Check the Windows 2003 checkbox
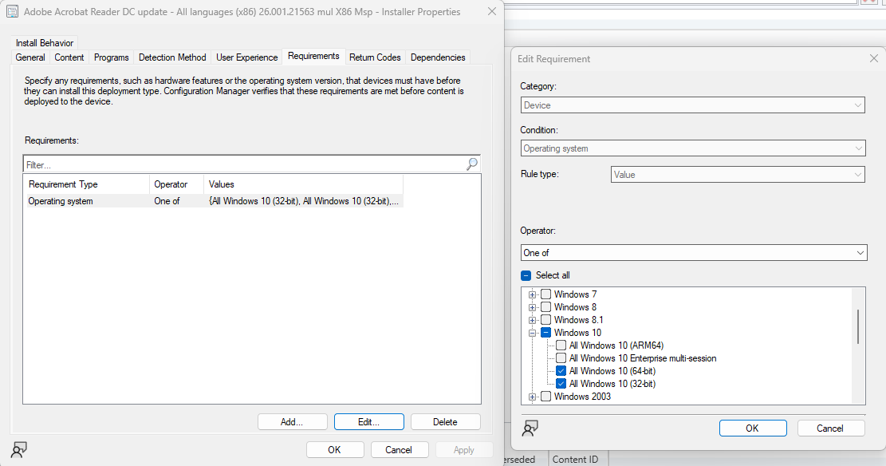Image resolution: width=886 pixels, height=466 pixels. (x=545, y=397)
